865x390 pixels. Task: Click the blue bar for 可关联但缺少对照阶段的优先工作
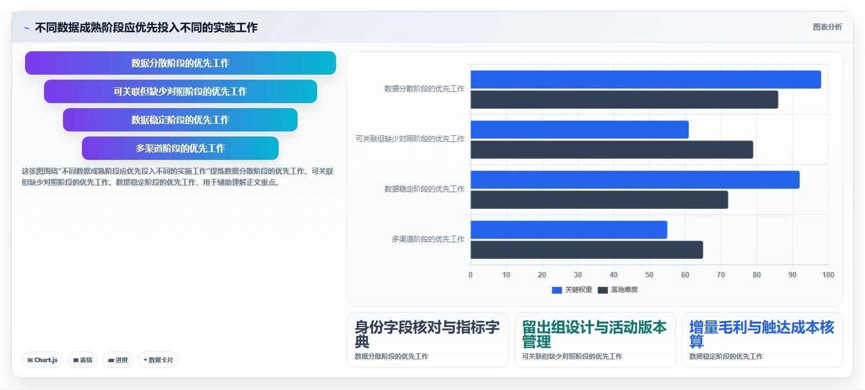[580, 130]
